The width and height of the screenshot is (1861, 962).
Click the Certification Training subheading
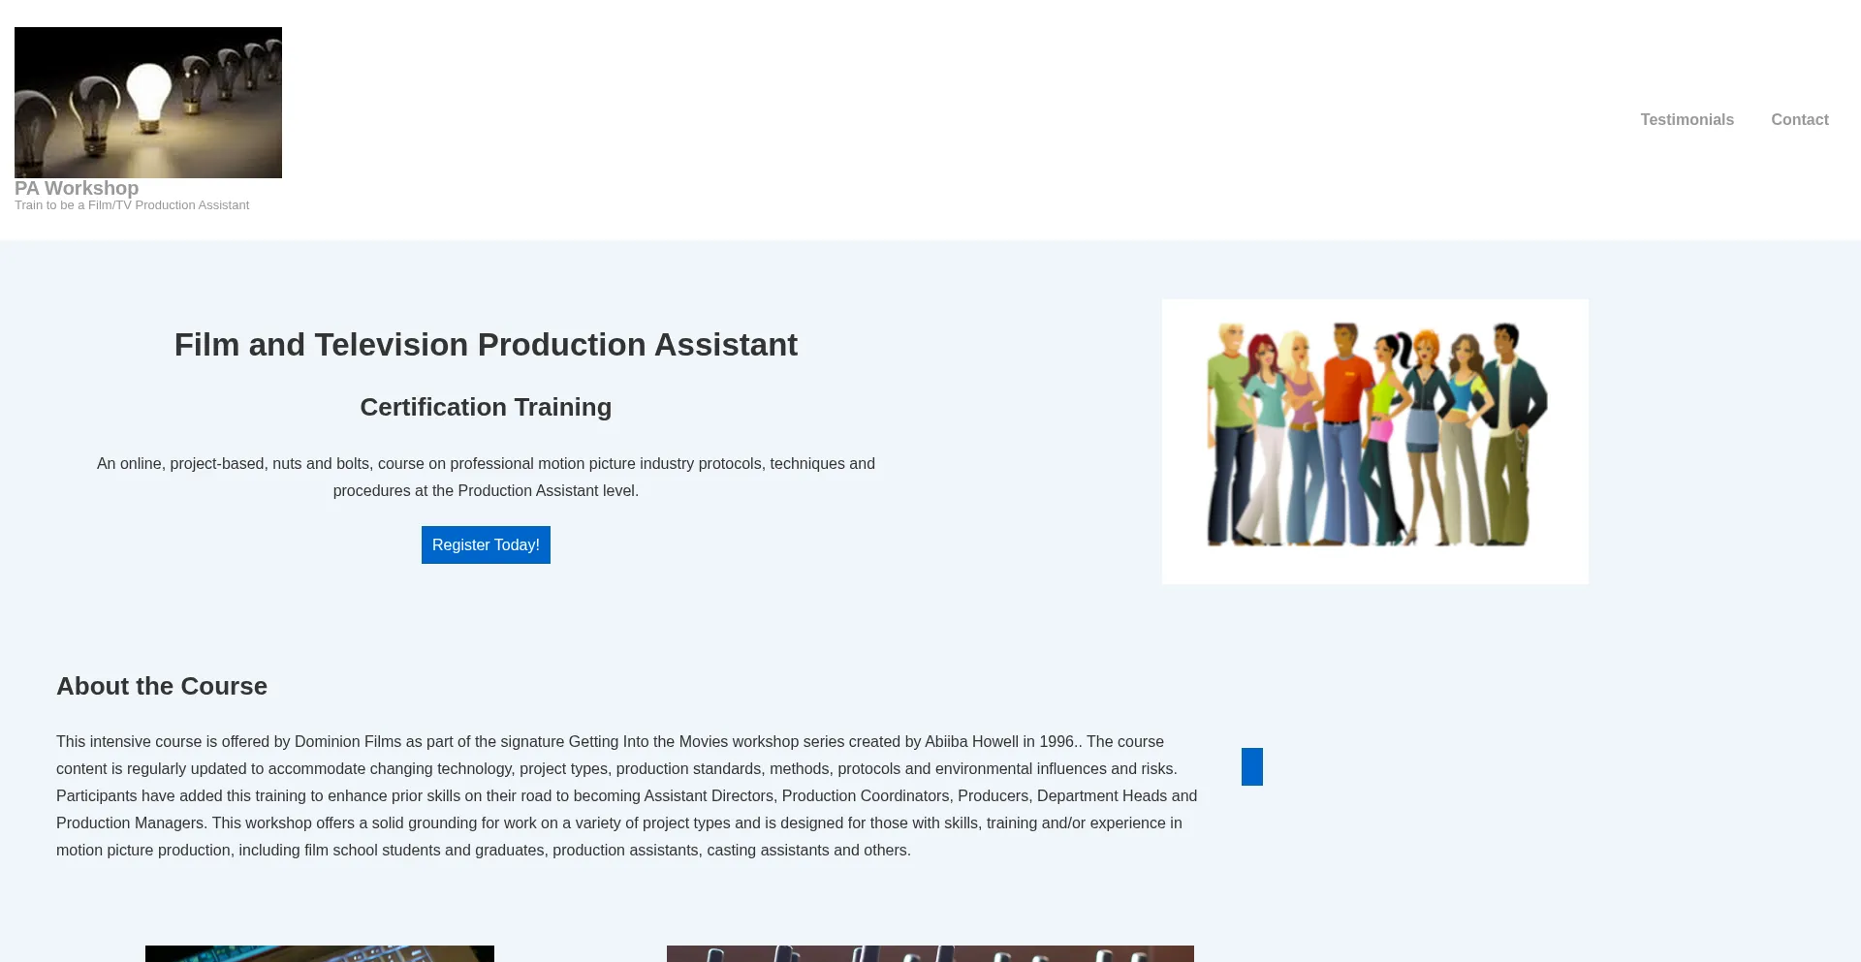(486, 408)
